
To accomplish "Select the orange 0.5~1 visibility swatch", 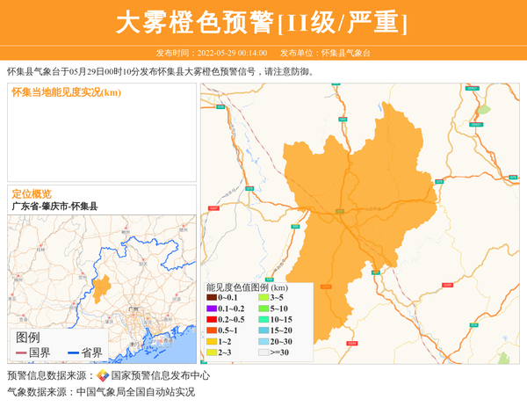I will tap(212, 330).
